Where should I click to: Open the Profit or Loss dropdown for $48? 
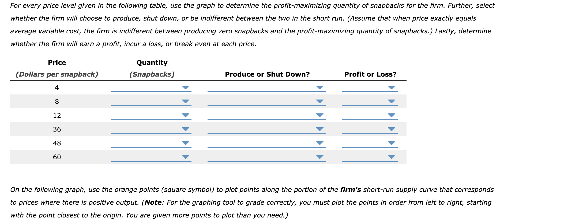tap(391, 143)
